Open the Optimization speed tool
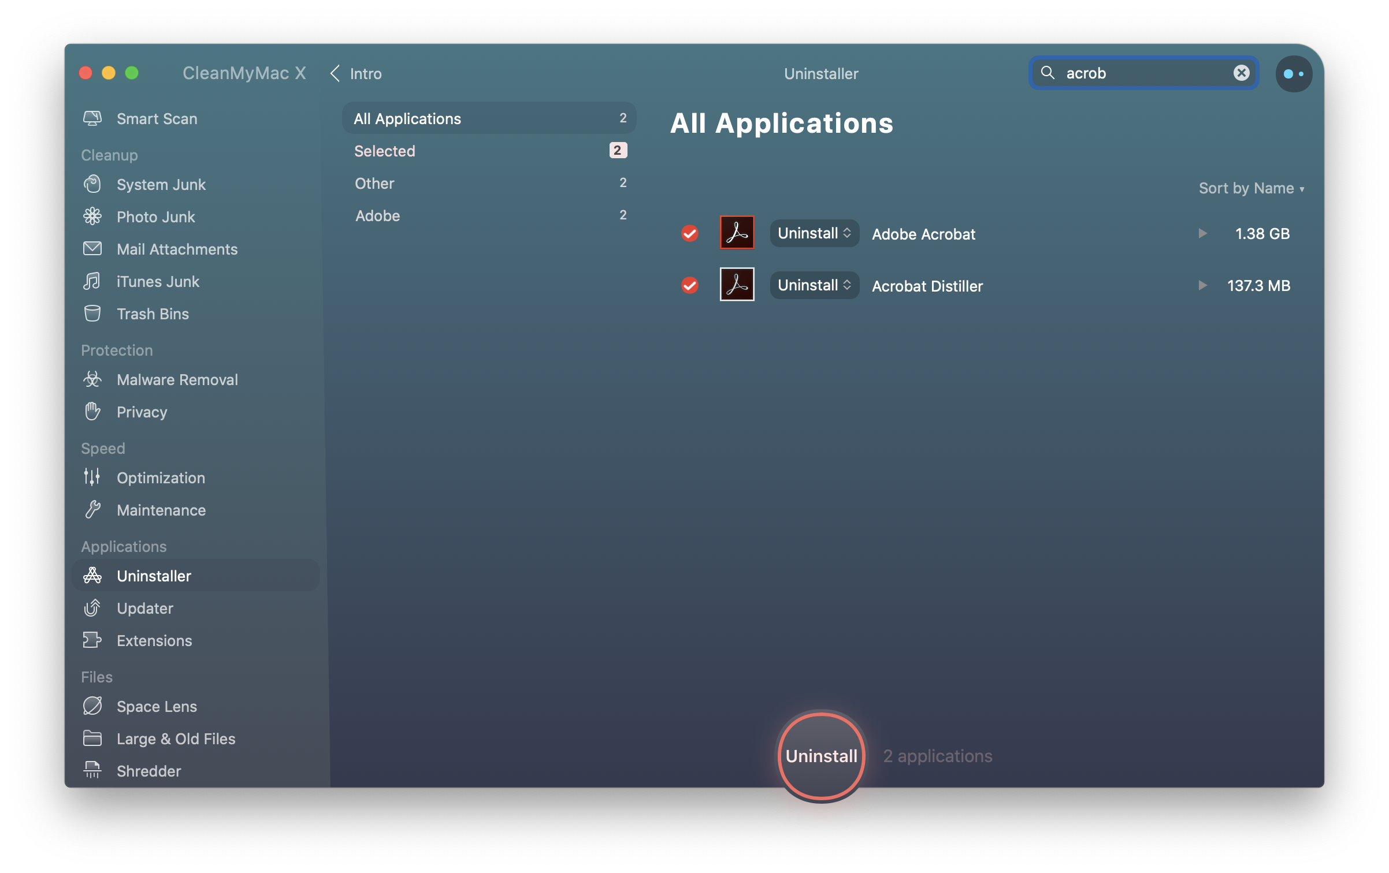Viewport: 1389px width, 873px height. click(x=160, y=477)
